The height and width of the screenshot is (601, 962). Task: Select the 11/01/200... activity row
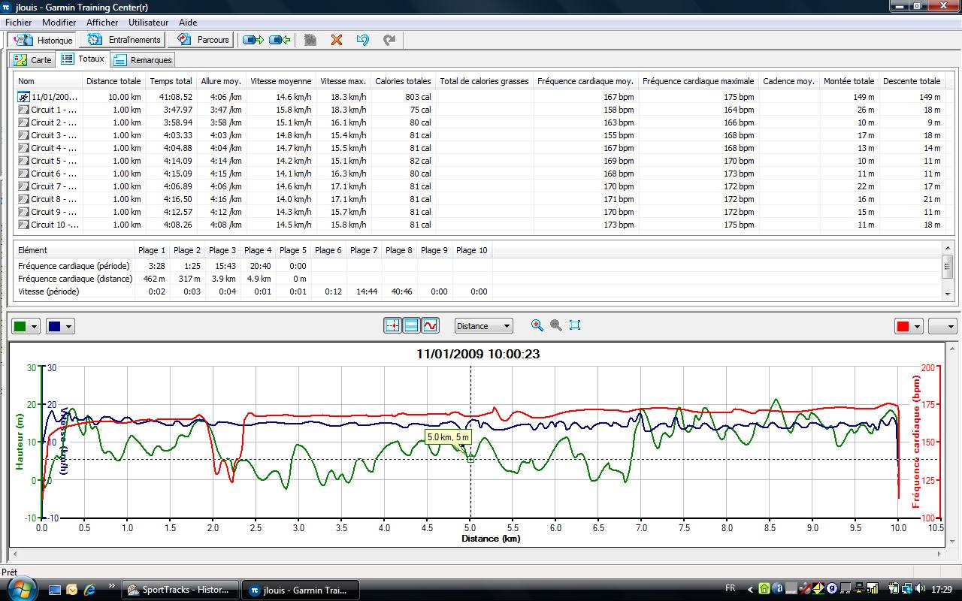(481, 97)
